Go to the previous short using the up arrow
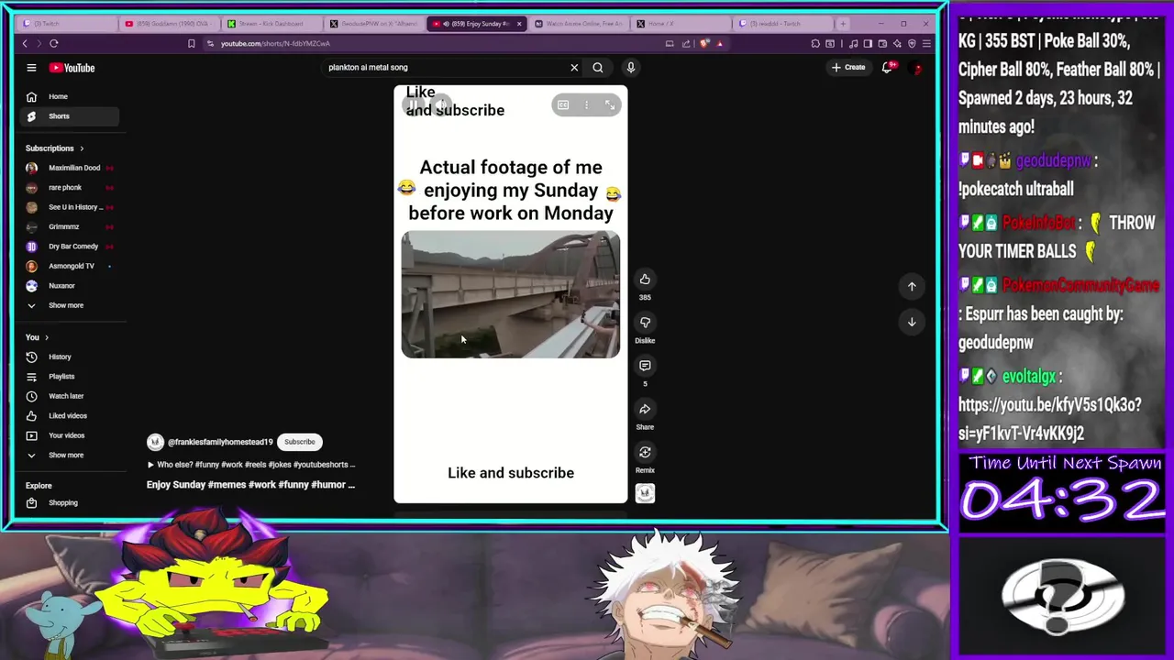Screen dimensions: 1174x660 click(x=912, y=286)
